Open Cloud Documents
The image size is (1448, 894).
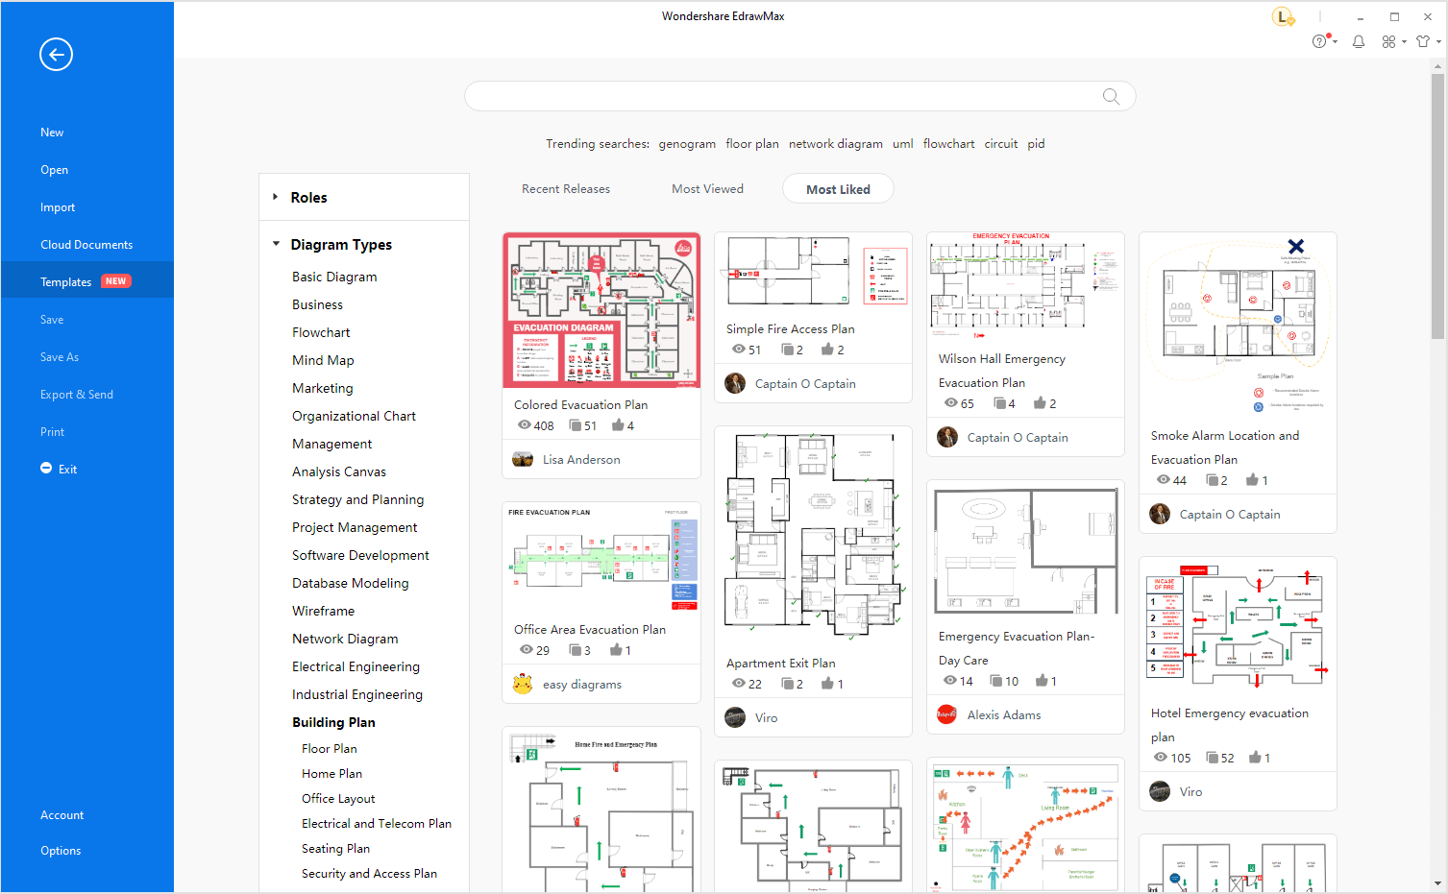point(87,245)
